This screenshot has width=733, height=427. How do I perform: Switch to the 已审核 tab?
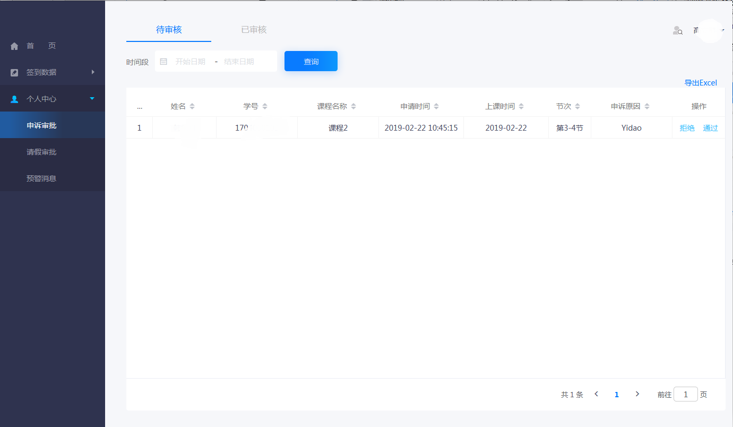tap(254, 30)
